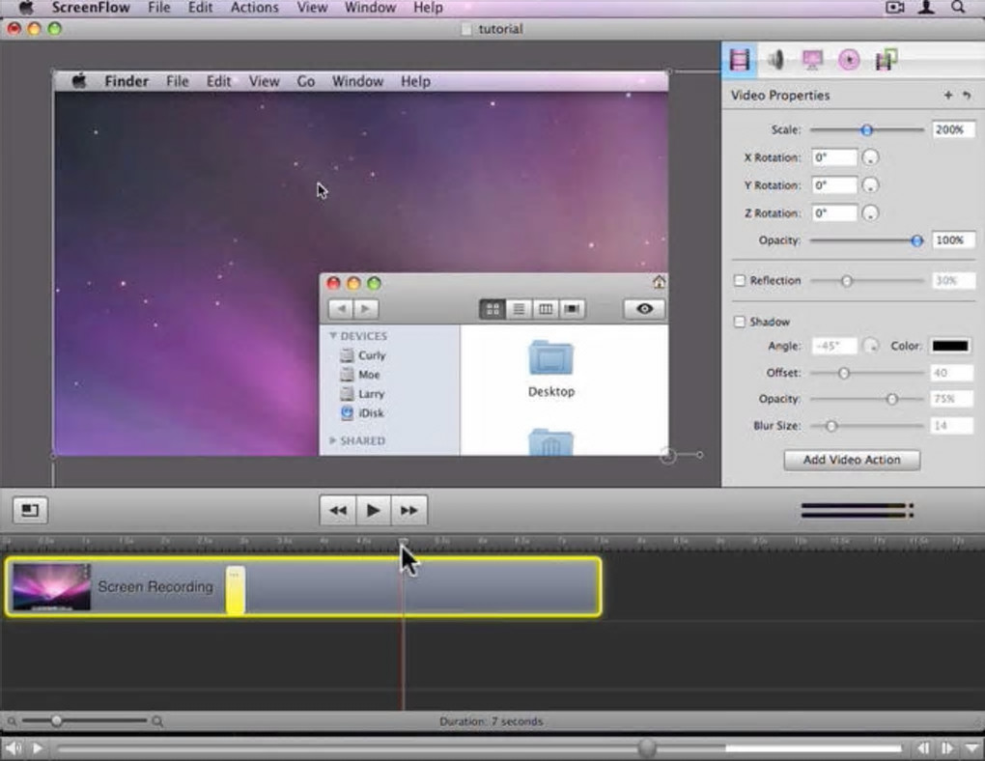Open the Audio Properties speaker tab
The image size is (985, 761).
[x=775, y=60]
